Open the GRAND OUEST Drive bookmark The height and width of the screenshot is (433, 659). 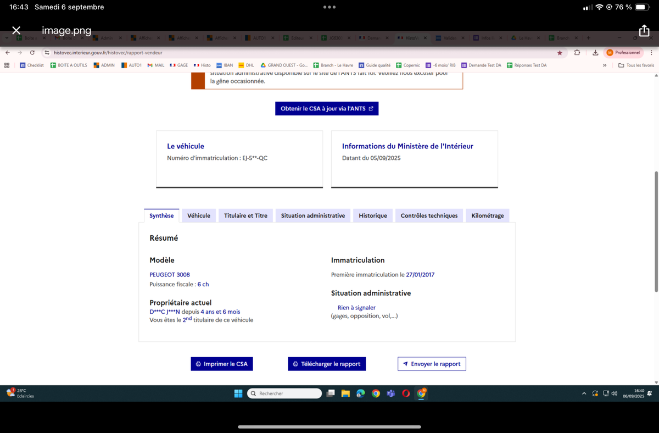tap(284, 65)
